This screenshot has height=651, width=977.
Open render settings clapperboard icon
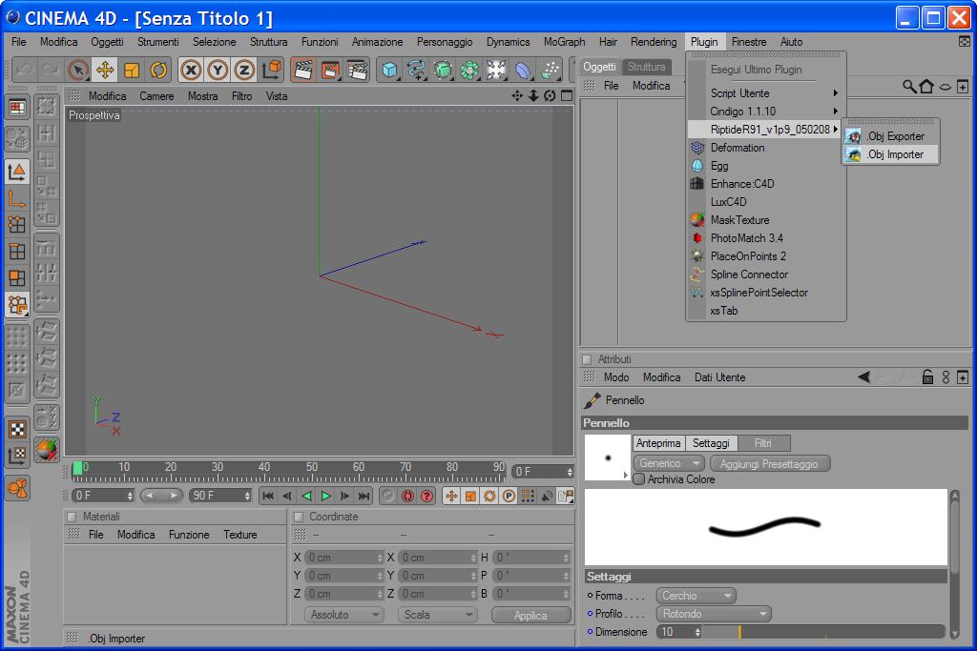(x=357, y=71)
